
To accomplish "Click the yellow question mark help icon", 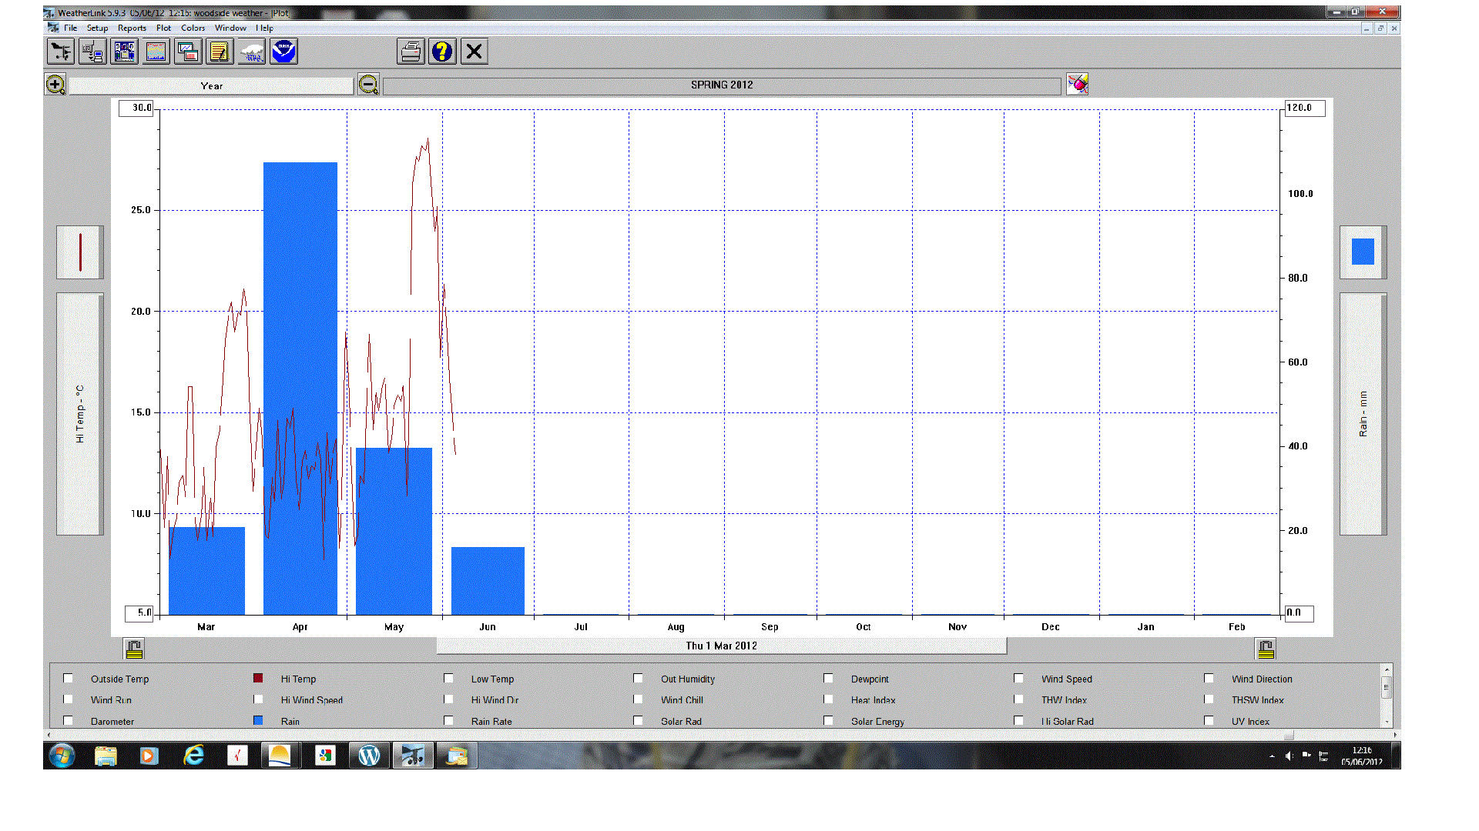I will point(442,52).
